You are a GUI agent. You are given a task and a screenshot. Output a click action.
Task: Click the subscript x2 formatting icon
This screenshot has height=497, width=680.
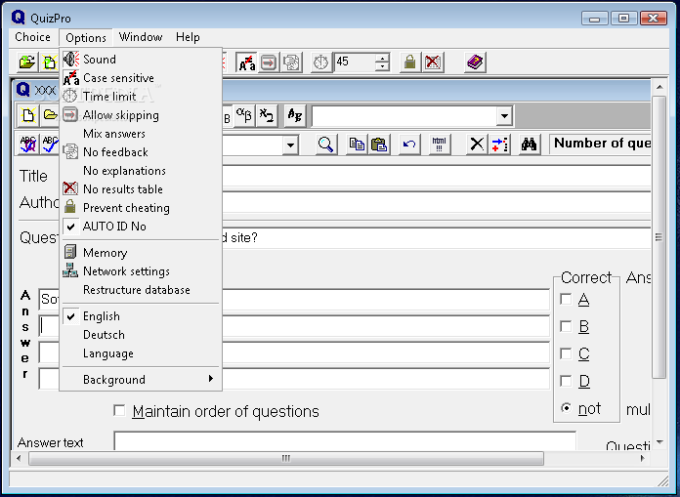[x=267, y=115]
